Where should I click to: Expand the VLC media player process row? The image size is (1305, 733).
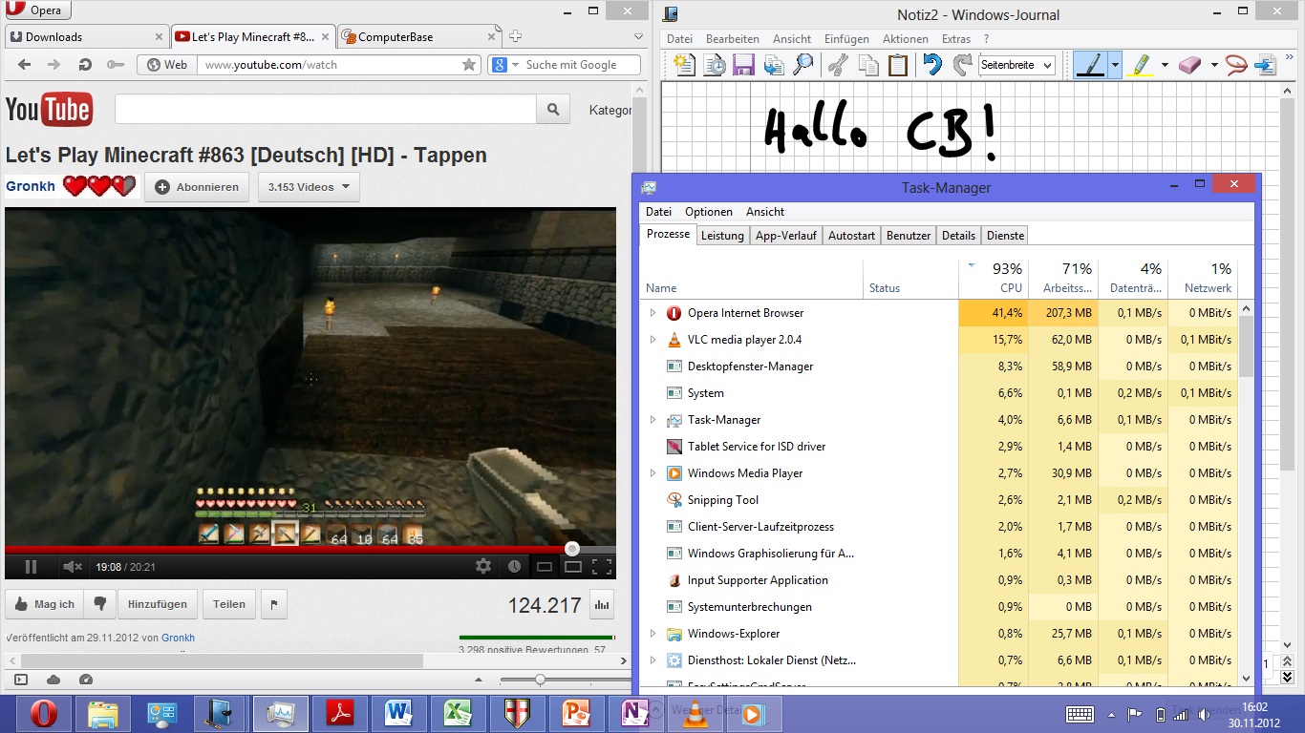(652, 340)
